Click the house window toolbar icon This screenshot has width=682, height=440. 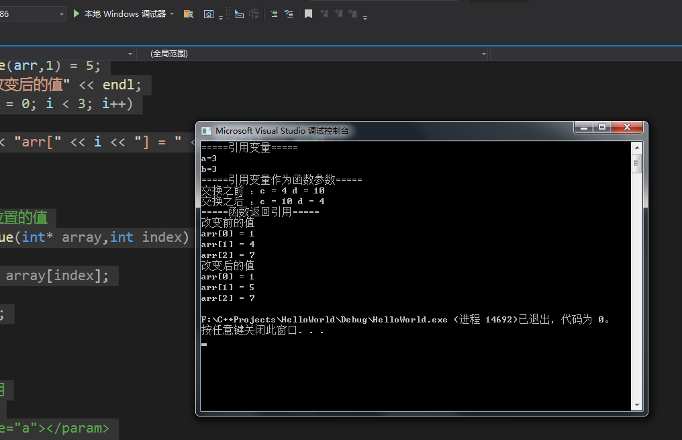click(x=209, y=14)
